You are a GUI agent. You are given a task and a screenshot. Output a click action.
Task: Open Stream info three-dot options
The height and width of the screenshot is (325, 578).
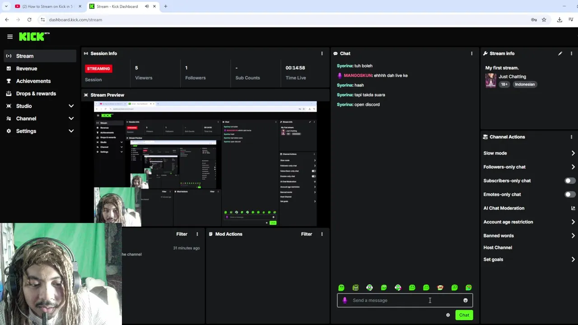(571, 53)
